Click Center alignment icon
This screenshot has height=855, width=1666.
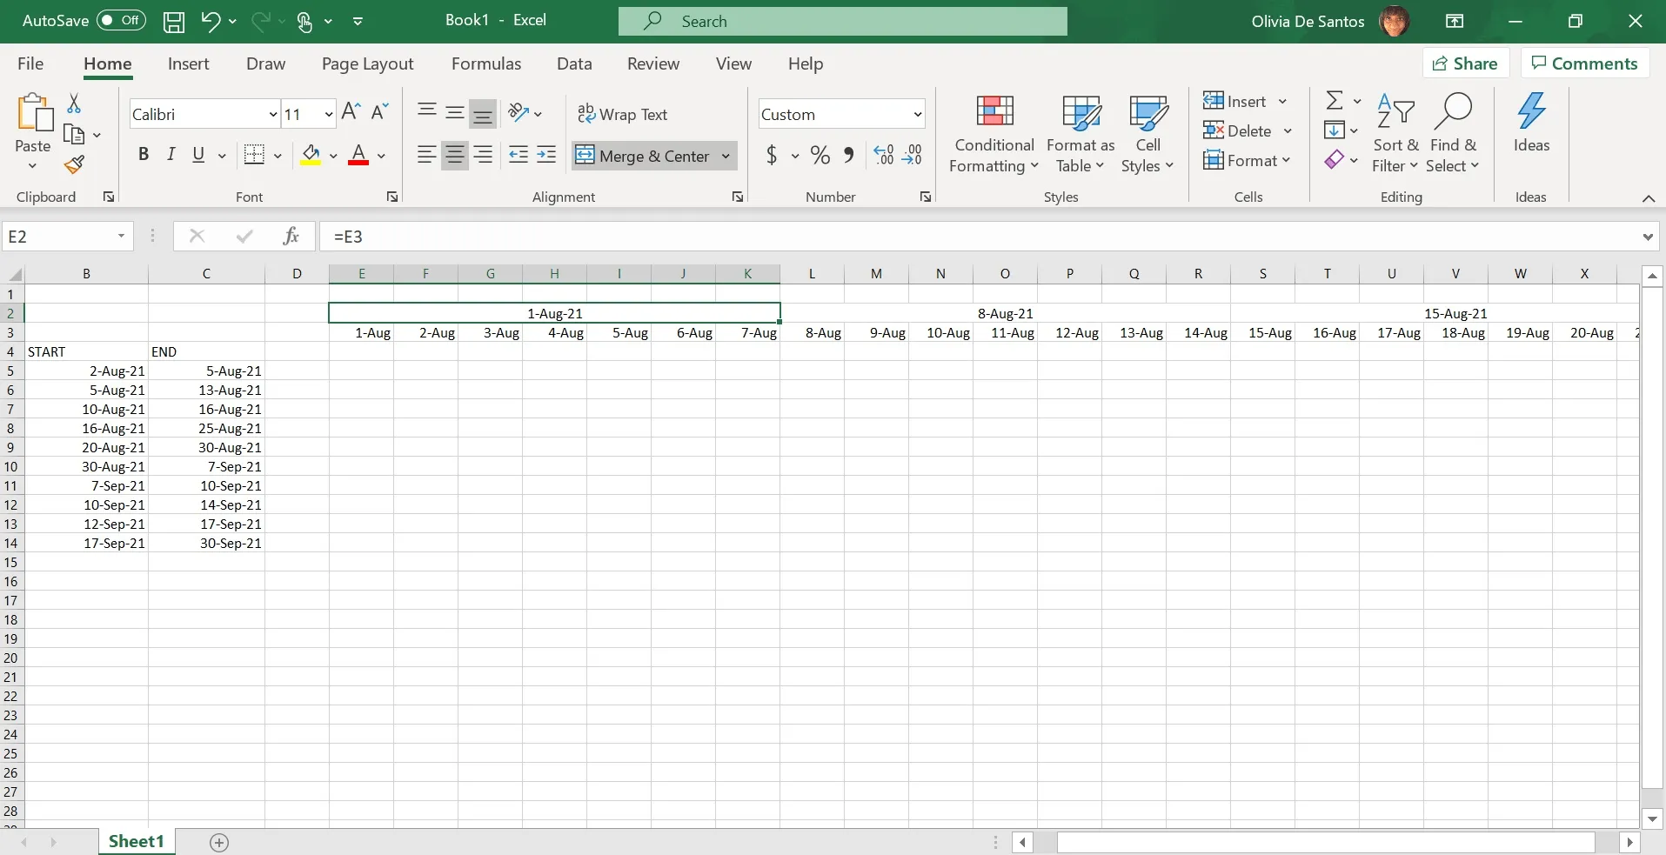[454, 155]
